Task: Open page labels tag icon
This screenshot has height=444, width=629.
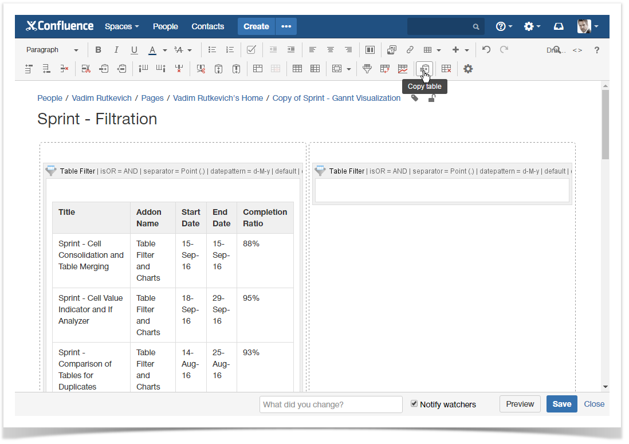Action: click(415, 99)
